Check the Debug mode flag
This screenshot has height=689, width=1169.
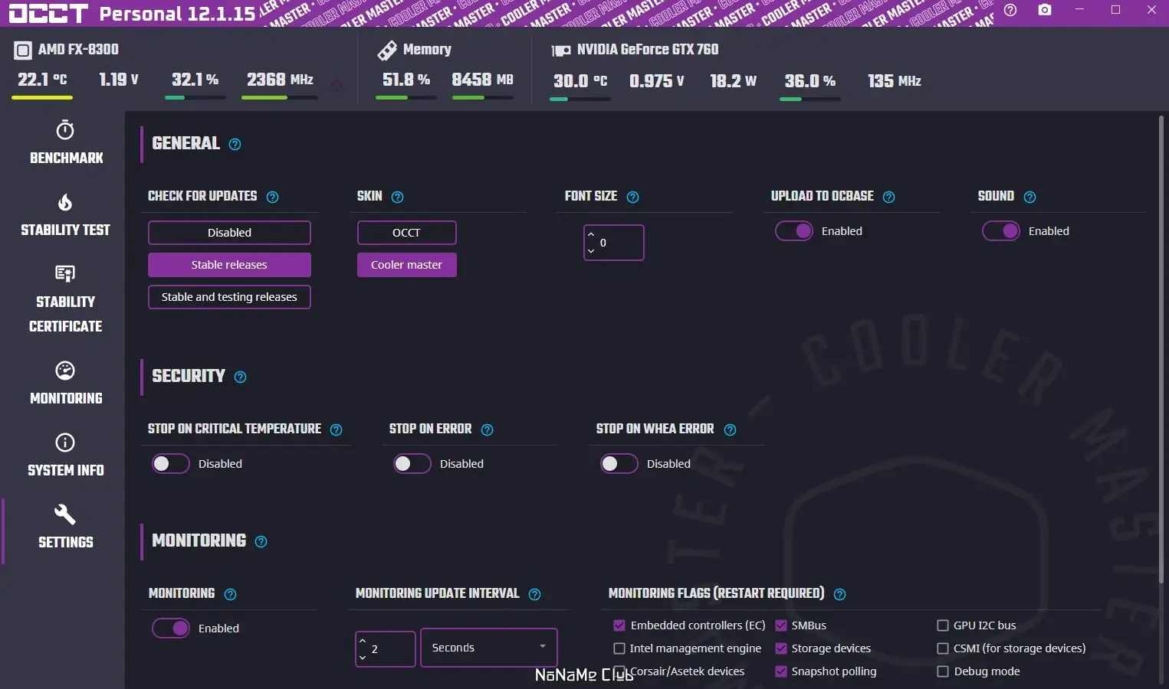pyautogui.click(x=943, y=671)
